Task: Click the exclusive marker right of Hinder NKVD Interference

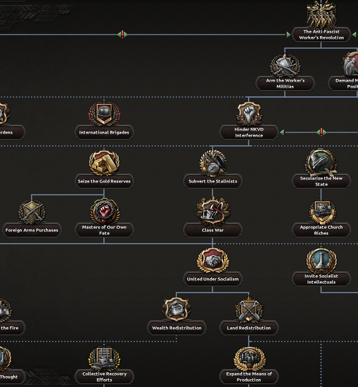Action: click(x=321, y=132)
